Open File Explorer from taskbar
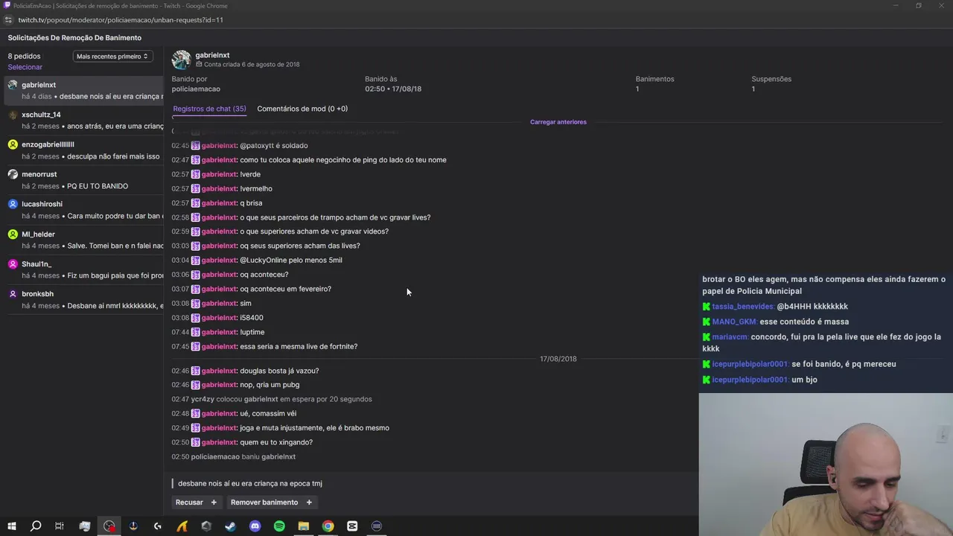 pyautogui.click(x=304, y=526)
